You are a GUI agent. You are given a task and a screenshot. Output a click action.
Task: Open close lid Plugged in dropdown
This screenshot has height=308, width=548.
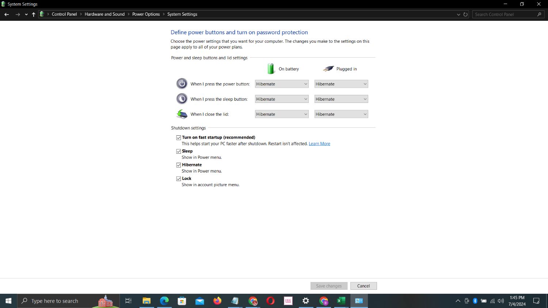(341, 114)
